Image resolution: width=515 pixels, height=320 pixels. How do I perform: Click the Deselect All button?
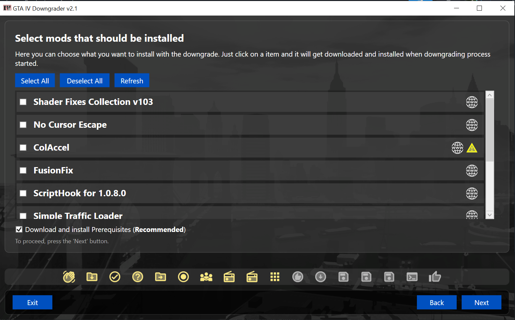tap(85, 80)
